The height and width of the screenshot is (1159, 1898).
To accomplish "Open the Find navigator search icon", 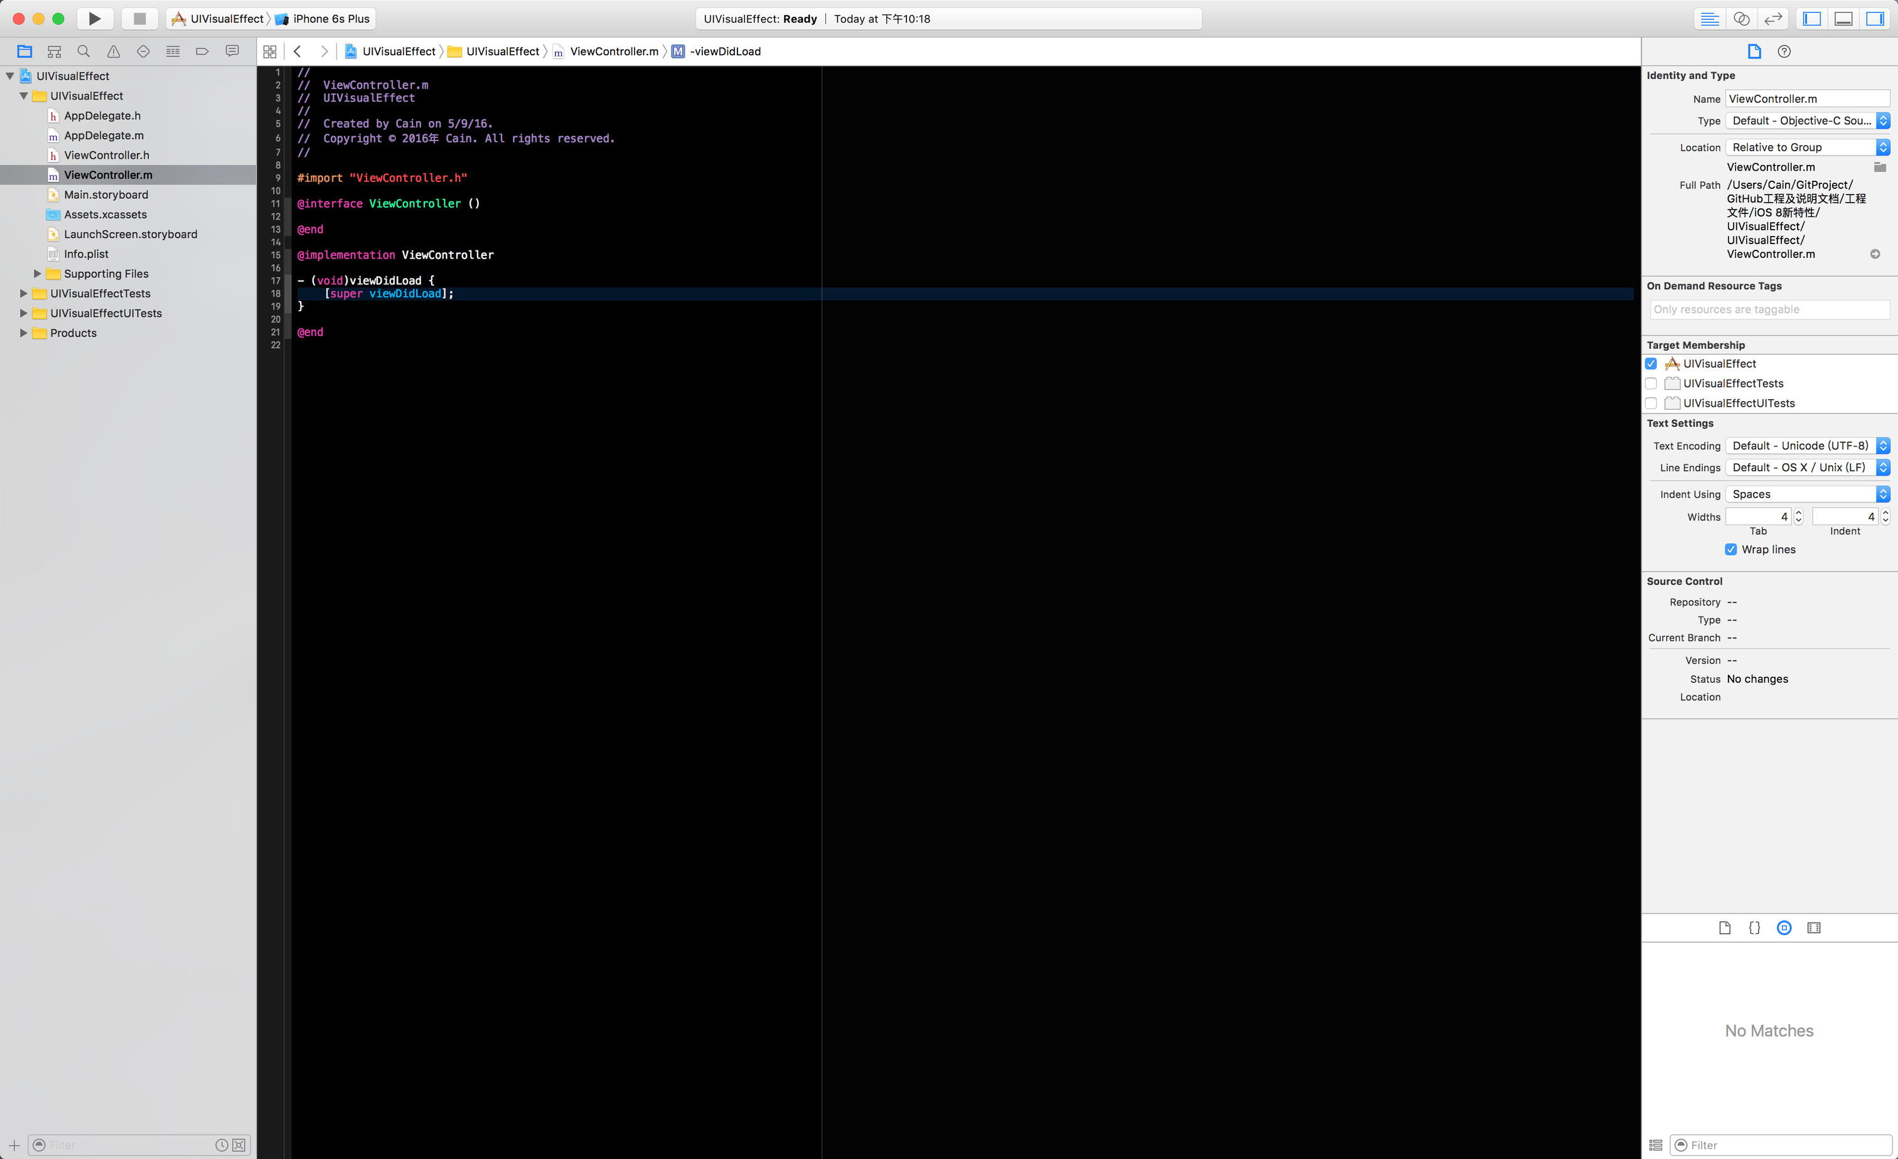I will 84,51.
